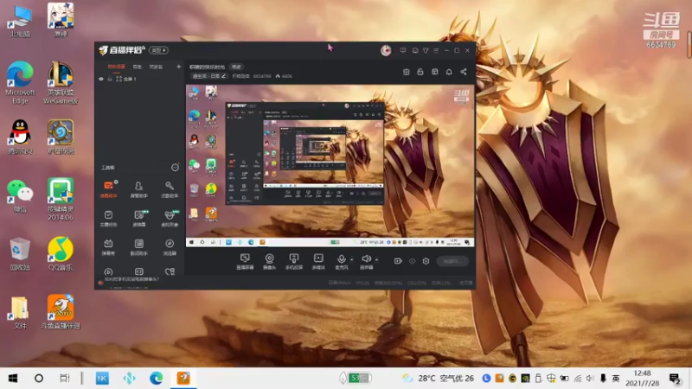Add the camera (摄像头) source

click(x=269, y=261)
